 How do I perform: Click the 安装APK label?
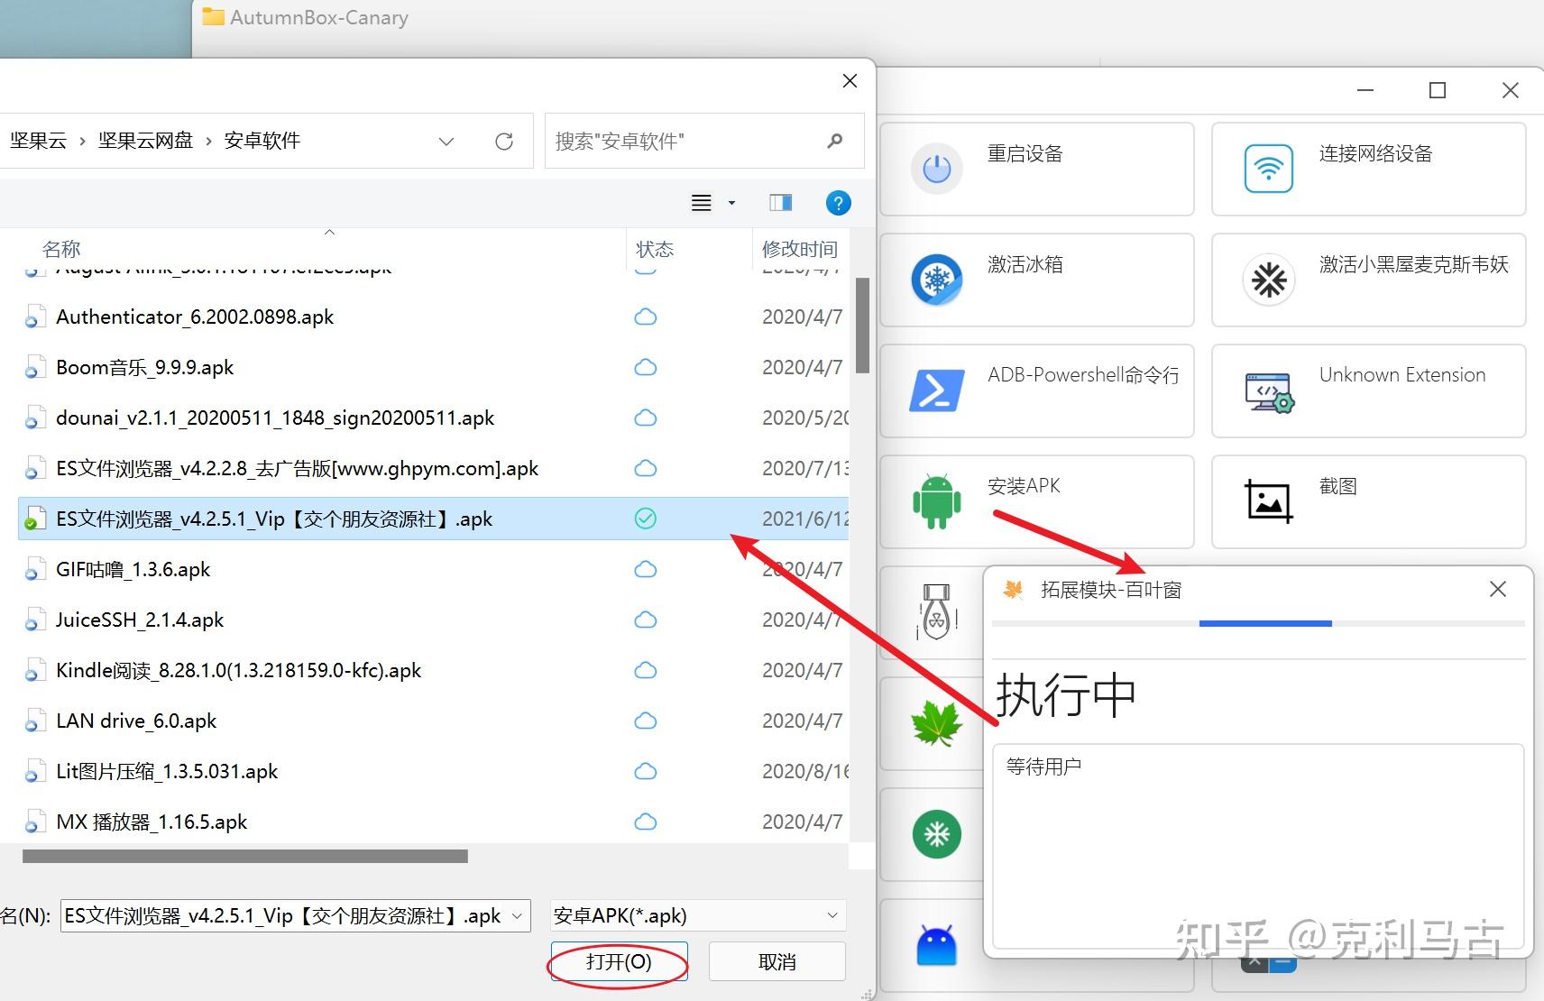pos(1024,486)
